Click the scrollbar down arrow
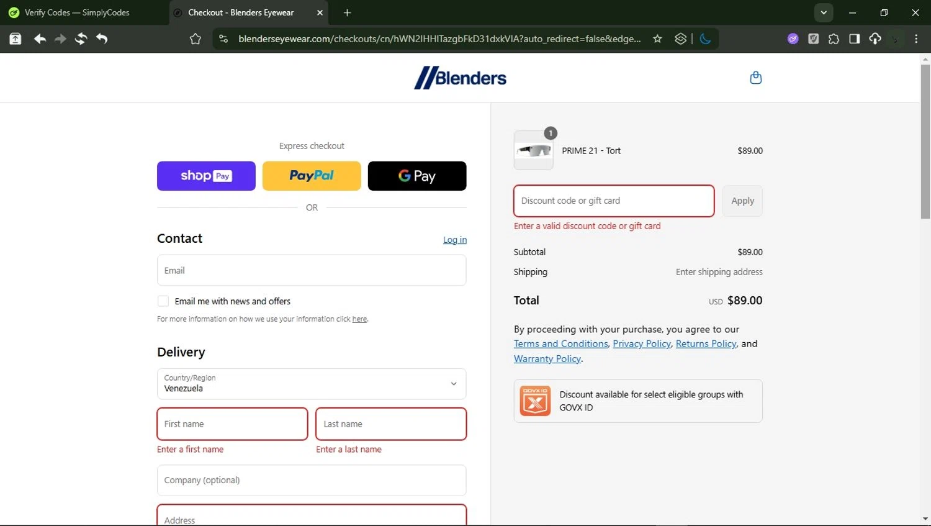The width and height of the screenshot is (931, 526). (925, 519)
